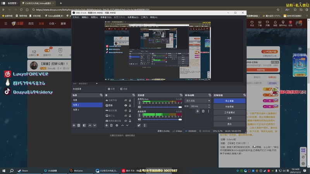Click the 300 ms duration field
310x174 pixels.
(x=199, y=106)
